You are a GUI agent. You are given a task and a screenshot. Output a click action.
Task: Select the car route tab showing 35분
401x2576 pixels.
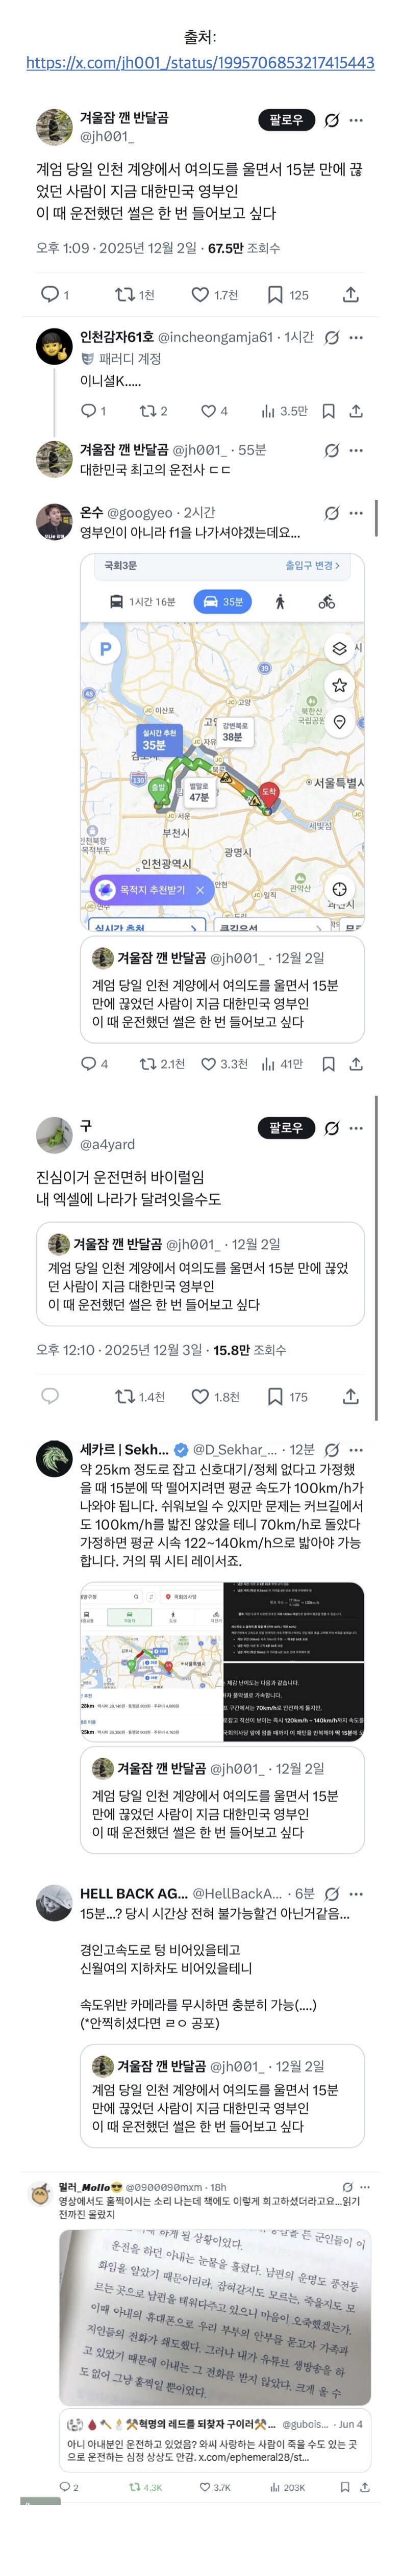(223, 602)
